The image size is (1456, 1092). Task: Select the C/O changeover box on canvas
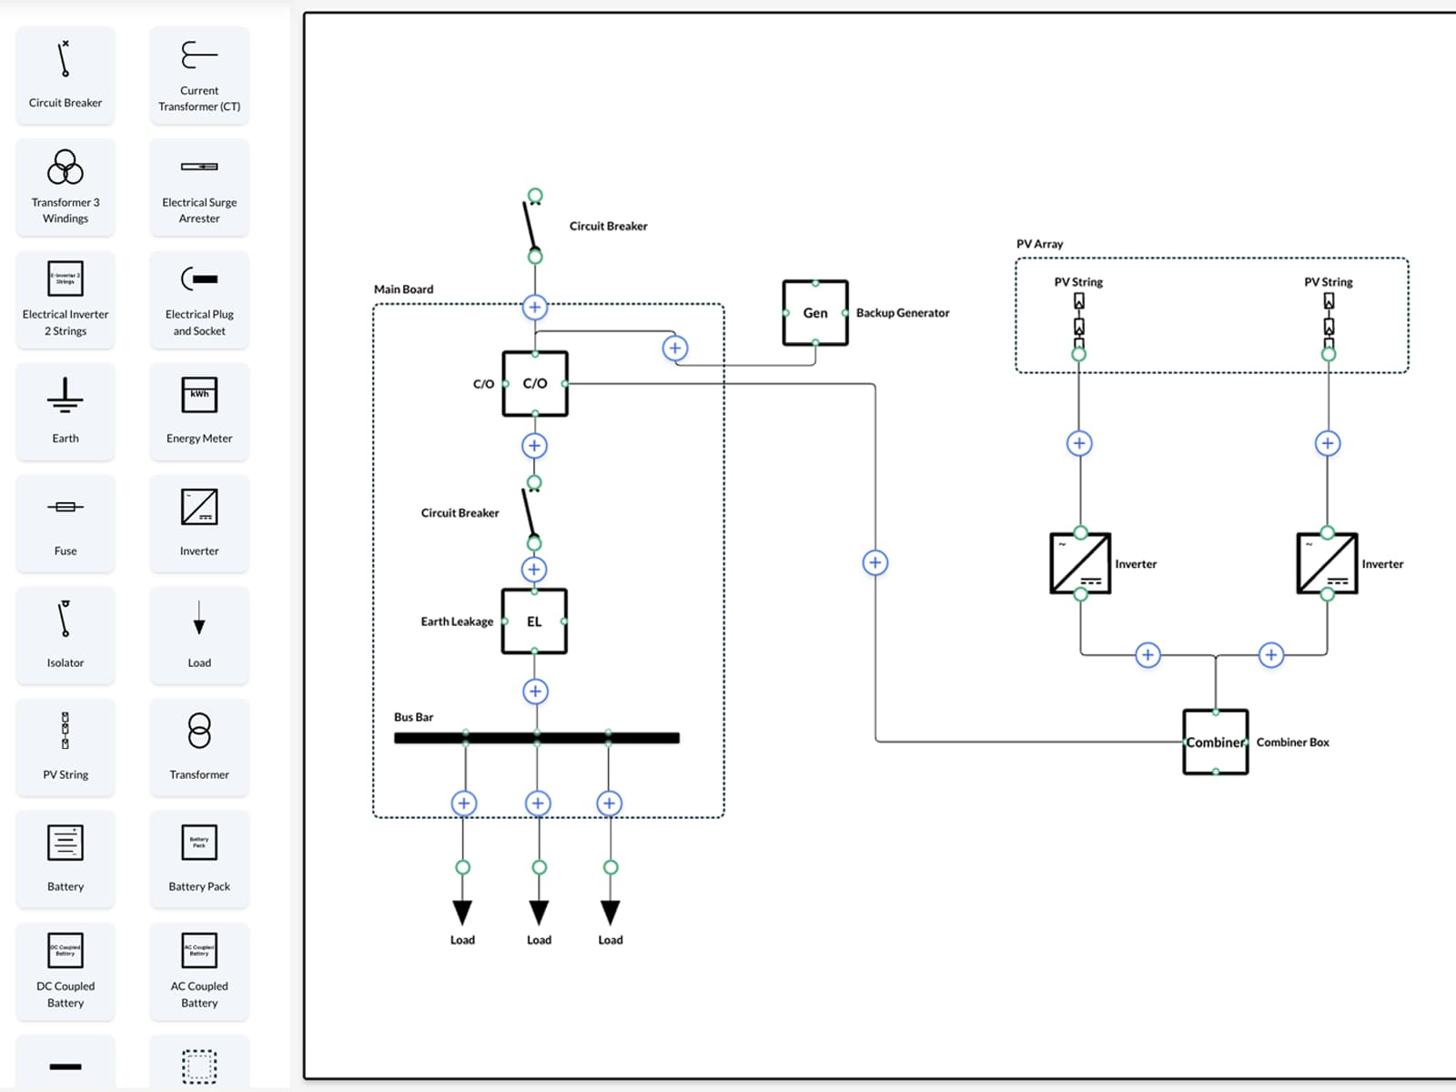(535, 384)
